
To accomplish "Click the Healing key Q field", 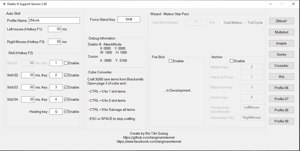I will pyautogui.click(x=56, y=112).
